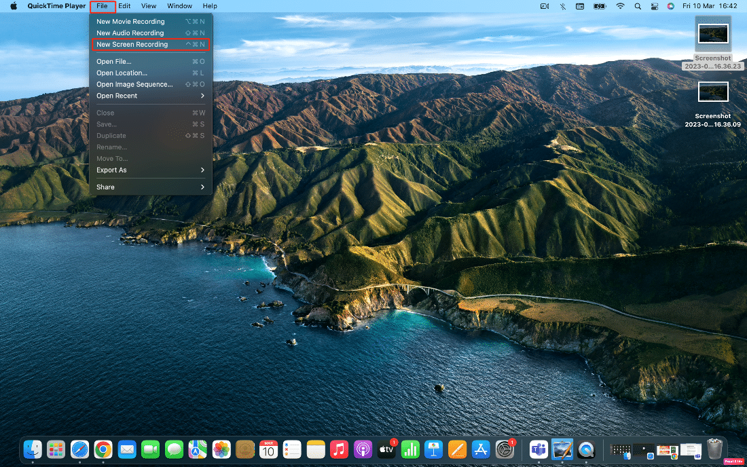Select the Screenshot 16.36.23 desktop file
The height and width of the screenshot is (467, 747).
click(x=712, y=43)
